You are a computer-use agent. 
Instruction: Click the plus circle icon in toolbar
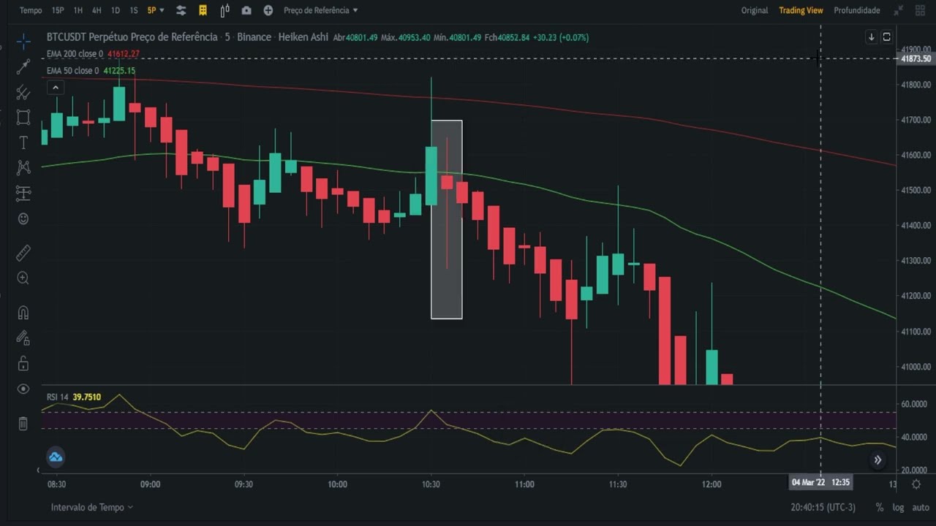(268, 10)
